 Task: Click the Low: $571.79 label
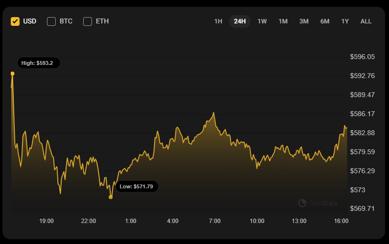pos(137,186)
